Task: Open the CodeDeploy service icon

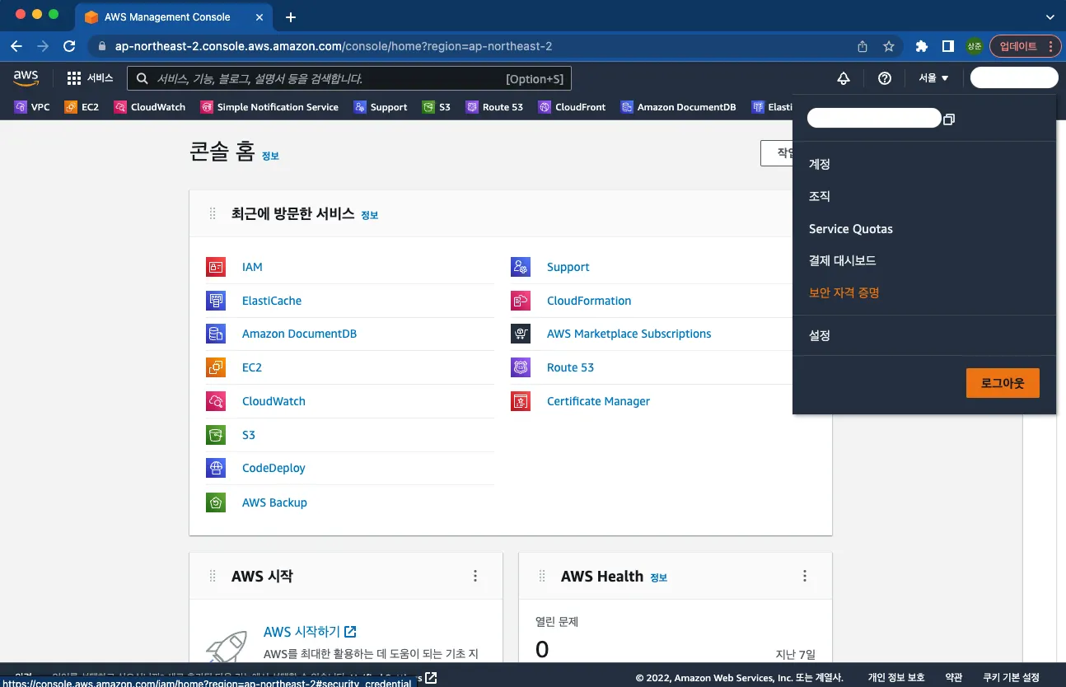Action: coord(216,468)
